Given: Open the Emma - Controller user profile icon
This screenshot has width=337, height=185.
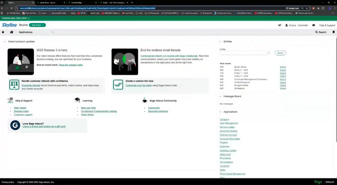Looking at the screenshot, I should (x=287, y=25).
